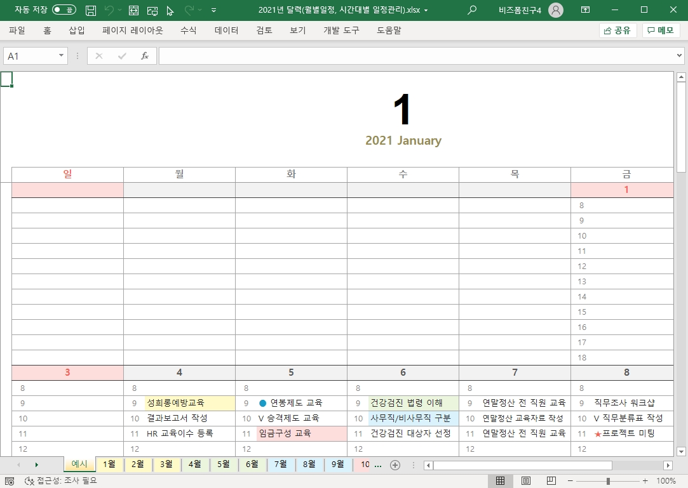Viewport: 688px width, 488px height.
Task: Open Ribbon Display Options icon
Action: click(x=585, y=10)
